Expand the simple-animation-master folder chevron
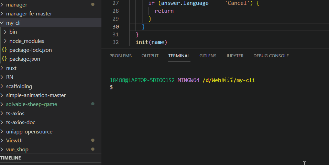The height and width of the screenshot is (165, 329). pos(2,95)
